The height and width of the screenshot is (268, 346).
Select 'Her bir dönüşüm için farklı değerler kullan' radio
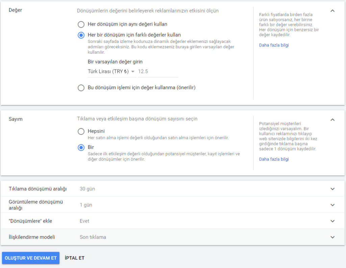pos(81,35)
